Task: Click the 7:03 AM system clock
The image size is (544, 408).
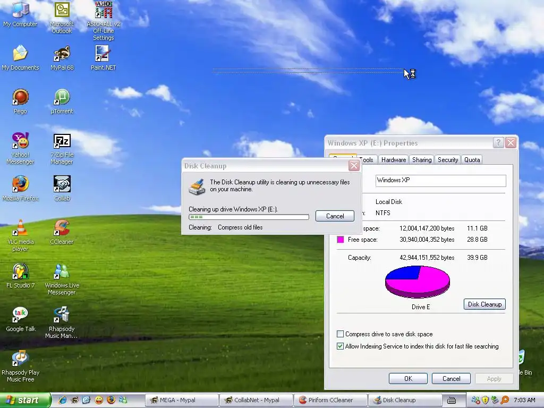Action: coord(524,400)
